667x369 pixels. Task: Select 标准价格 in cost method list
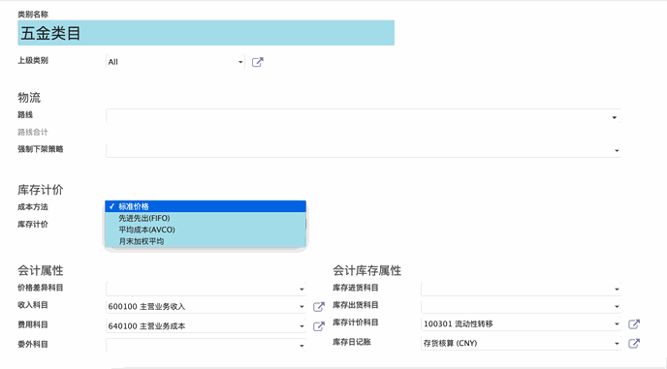(206, 206)
